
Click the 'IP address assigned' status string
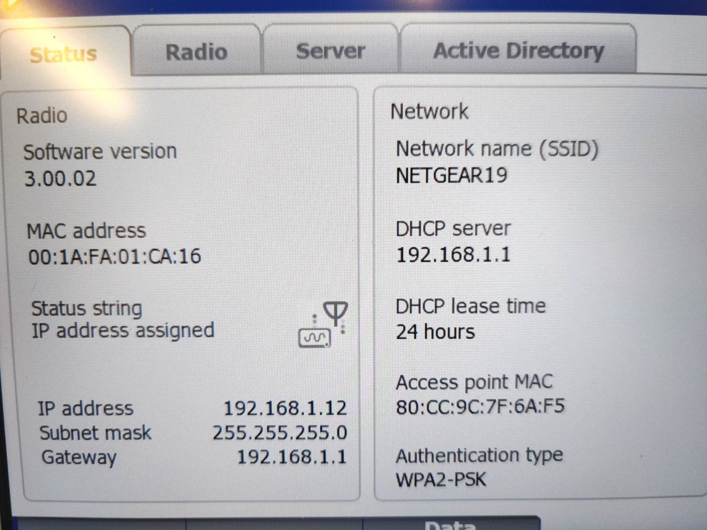coord(123,330)
